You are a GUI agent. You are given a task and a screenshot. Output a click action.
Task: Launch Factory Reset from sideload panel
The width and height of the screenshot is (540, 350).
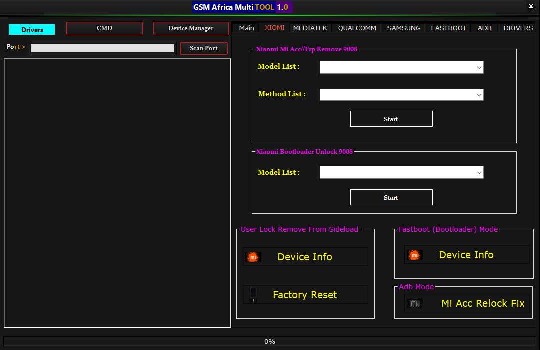(x=305, y=294)
